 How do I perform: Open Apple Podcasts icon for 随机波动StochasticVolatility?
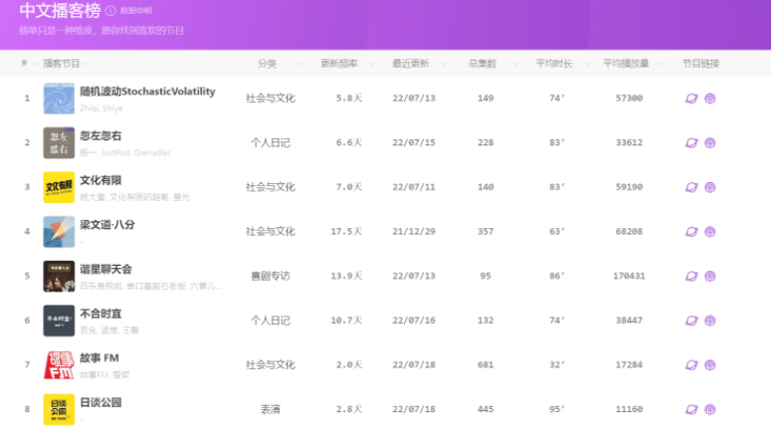point(710,99)
